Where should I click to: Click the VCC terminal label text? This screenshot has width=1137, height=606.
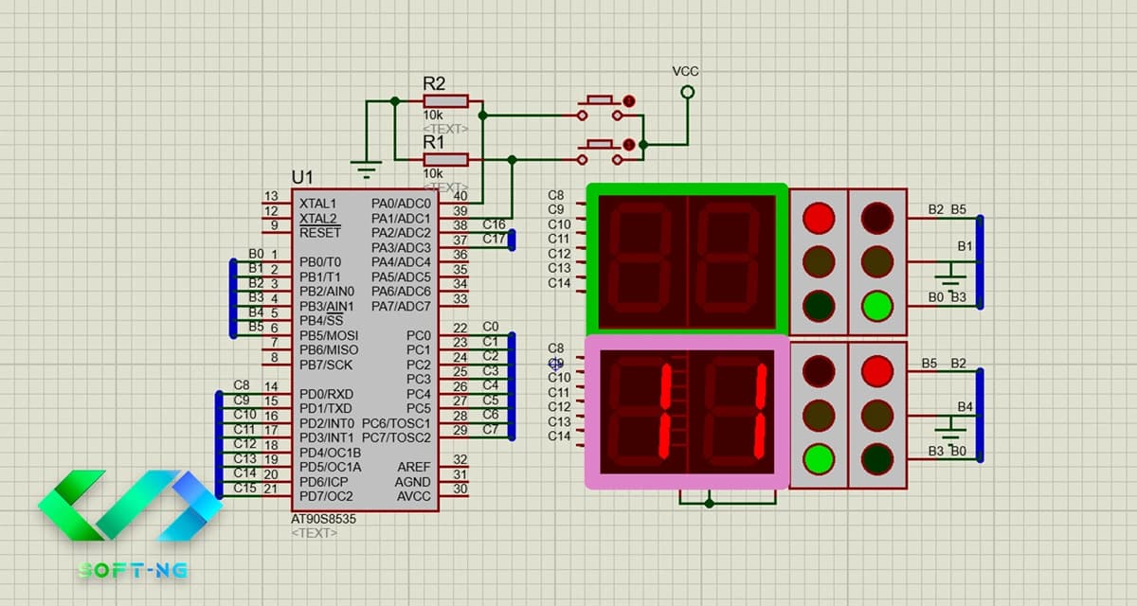tap(686, 71)
